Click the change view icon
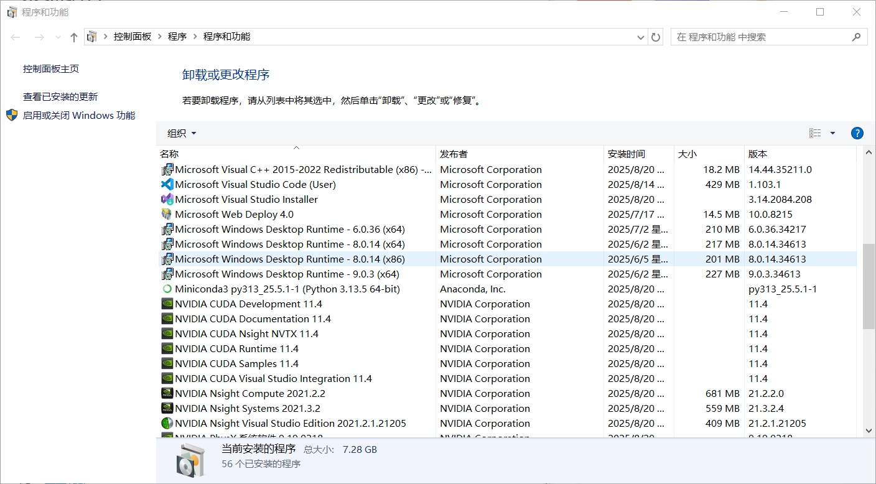The height and width of the screenshot is (484, 876). (815, 133)
